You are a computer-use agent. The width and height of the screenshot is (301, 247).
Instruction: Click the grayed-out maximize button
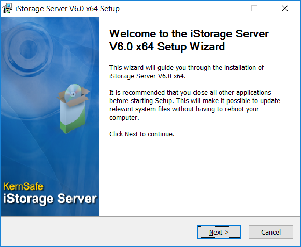tap(254, 8)
